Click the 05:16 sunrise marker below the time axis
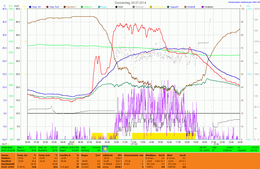Screen dimensions: 260x169 click(x=71, y=144)
